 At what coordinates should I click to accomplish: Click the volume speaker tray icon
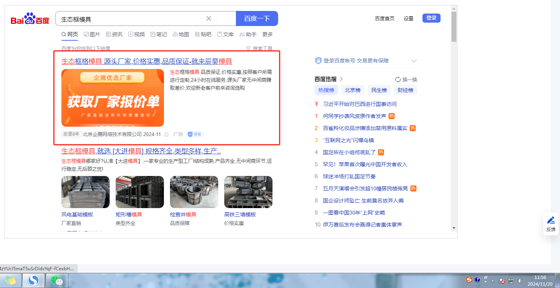tap(520, 281)
